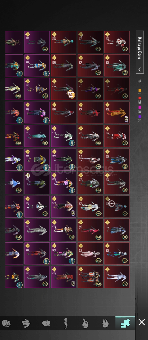The width and height of the screenshot is (148, 340).
Task: Select the outfit with the clover icon
Action: tap(37, 183)
